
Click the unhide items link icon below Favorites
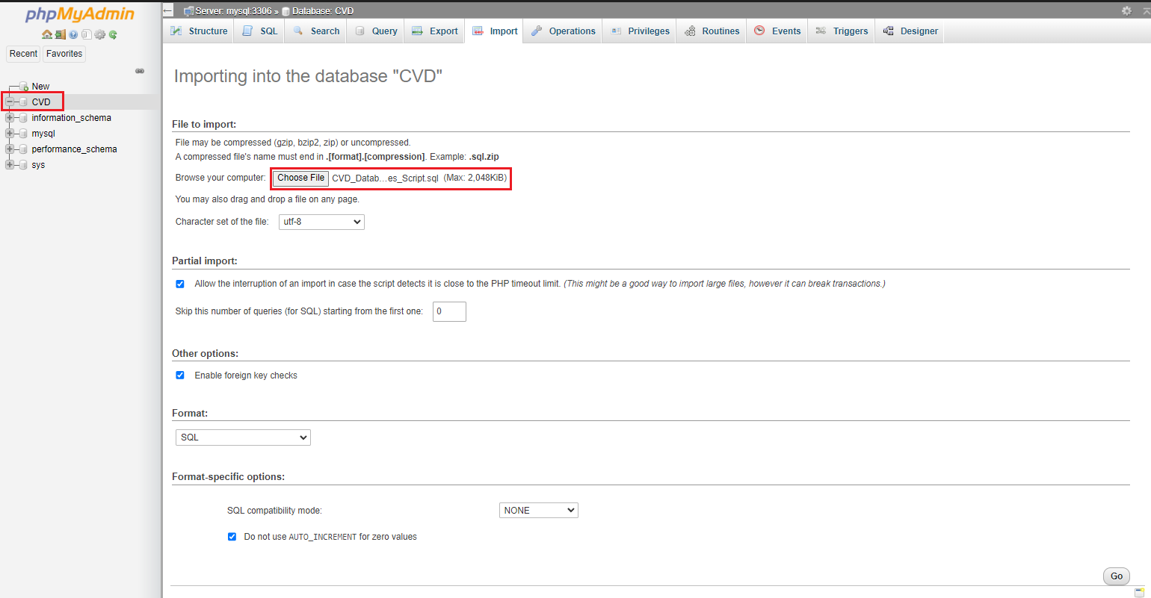[140, 71]
